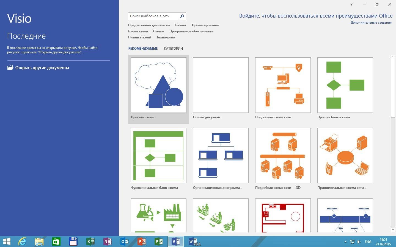Click the folder icon beside Открыть другие документы
The image size is (396, 247).
[10, 68]
